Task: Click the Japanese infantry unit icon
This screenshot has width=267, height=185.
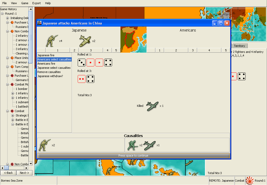Action: tap(52, 41)
